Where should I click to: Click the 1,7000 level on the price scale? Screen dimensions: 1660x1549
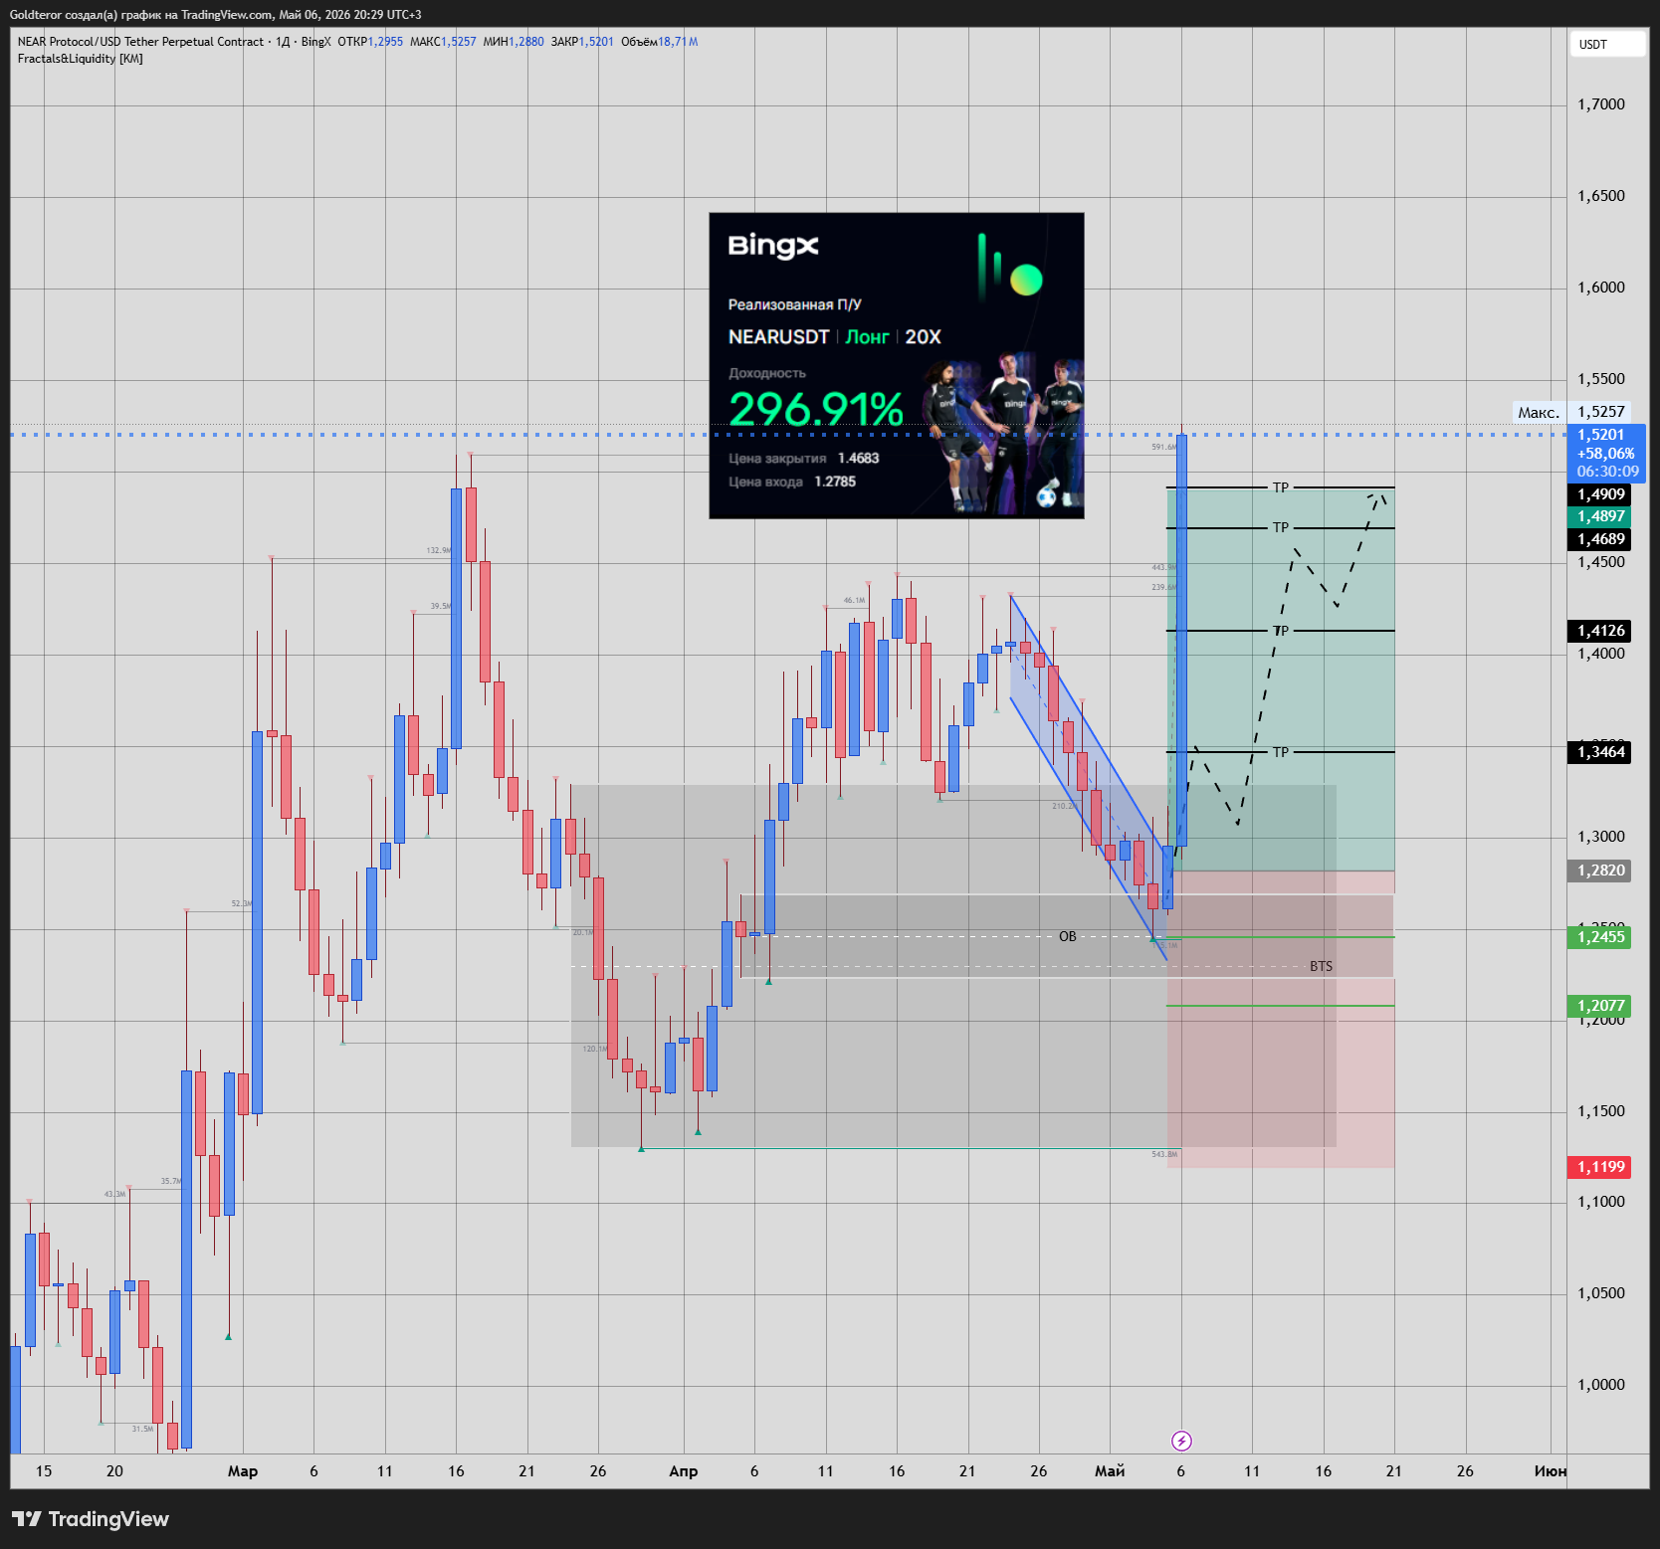[x=1600, y=104]
